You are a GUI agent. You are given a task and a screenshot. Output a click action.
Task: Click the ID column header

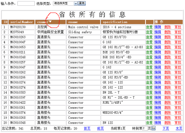(x=5, y=22)
